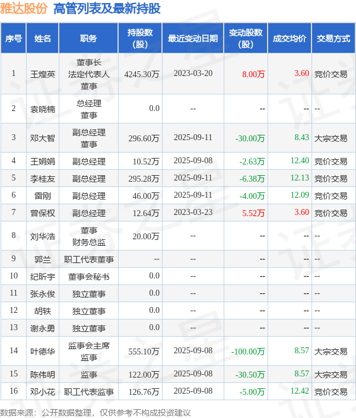
Task: Click the shareholding value 20.00万
Action: tap(146, 236)
